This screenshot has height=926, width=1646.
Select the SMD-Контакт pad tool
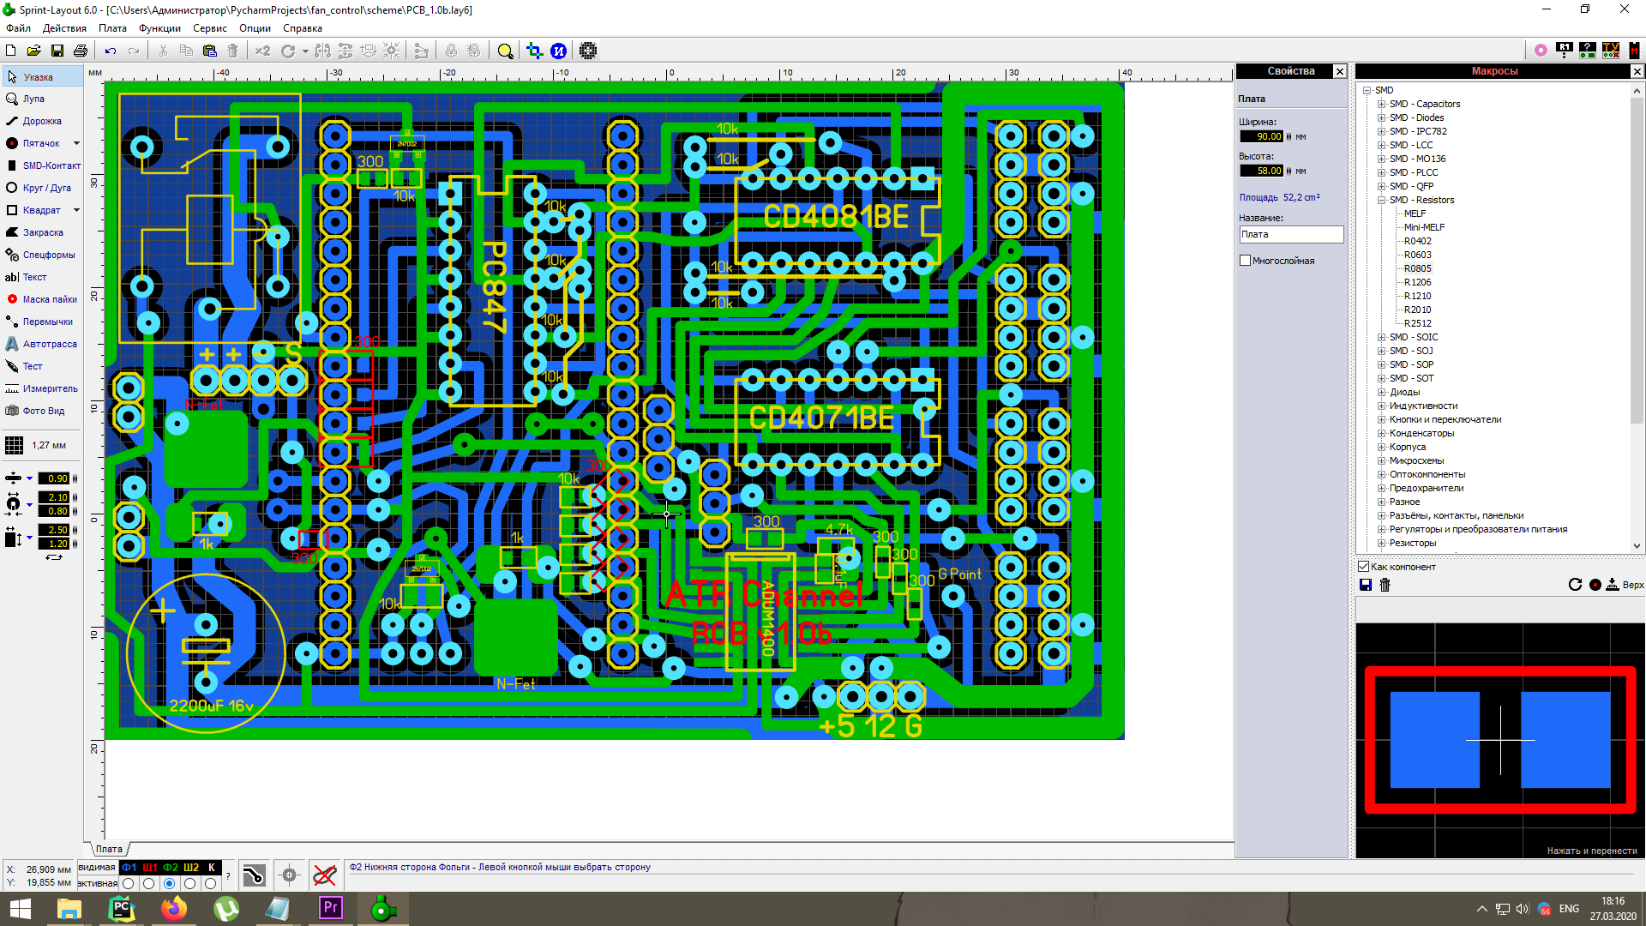point(51,165)
